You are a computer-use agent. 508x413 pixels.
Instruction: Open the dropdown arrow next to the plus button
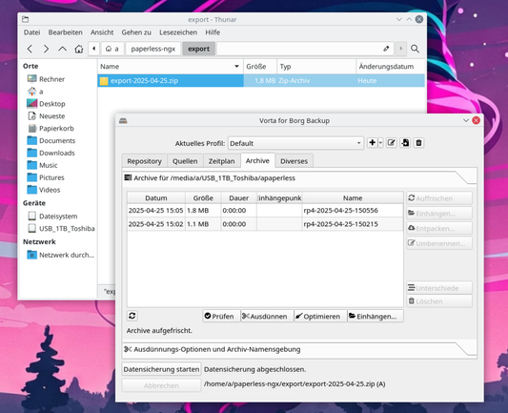point(380,143)
